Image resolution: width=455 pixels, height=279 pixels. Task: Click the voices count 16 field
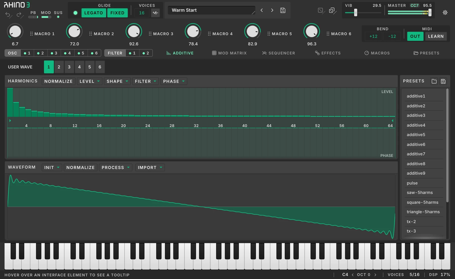point(142,13)
